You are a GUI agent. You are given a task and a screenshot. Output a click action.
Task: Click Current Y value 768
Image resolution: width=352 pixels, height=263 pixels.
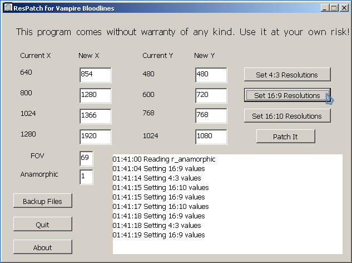pyautogui.click(x=148, y=113)
